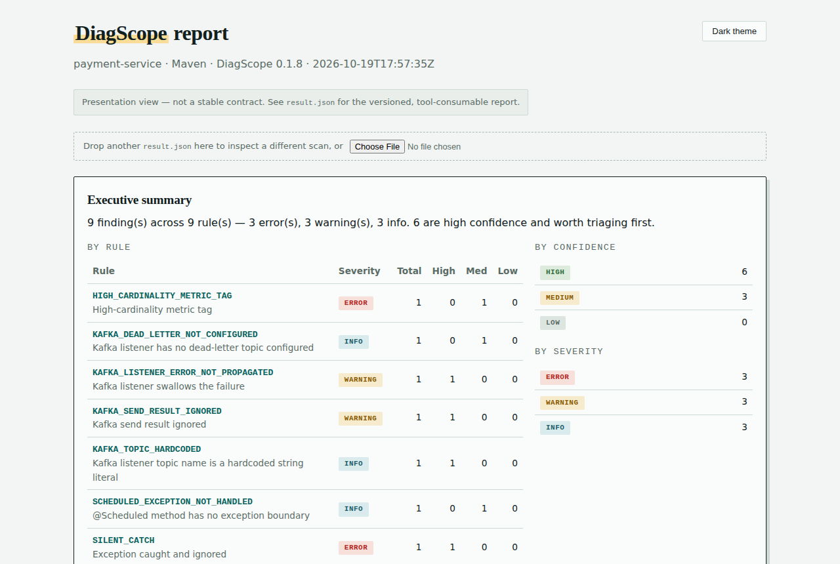Click LOW badge under By Confidence
The height and width of the screenshot is (564, 840).
coord(553,323)
